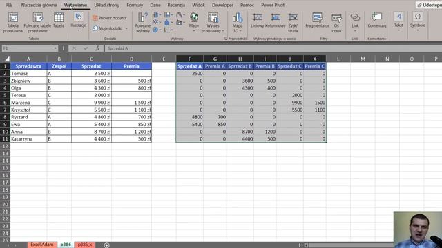Open the Pomoc tab
Image resolution: width=442 pixels, height=248 pixels.
247,5
